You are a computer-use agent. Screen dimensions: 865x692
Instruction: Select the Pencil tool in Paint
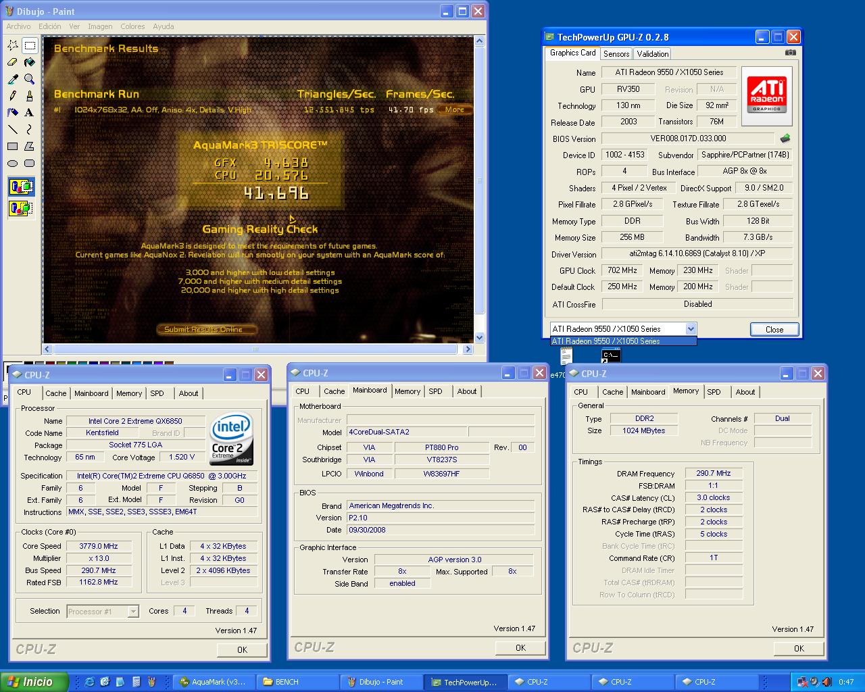tap(13, 96)
